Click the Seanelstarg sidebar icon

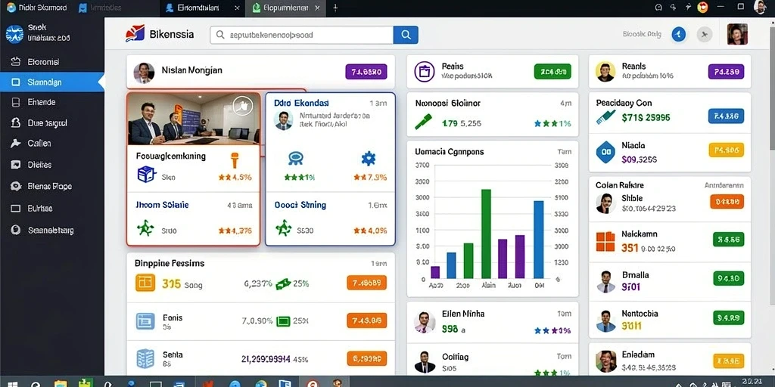click(16, 230)
